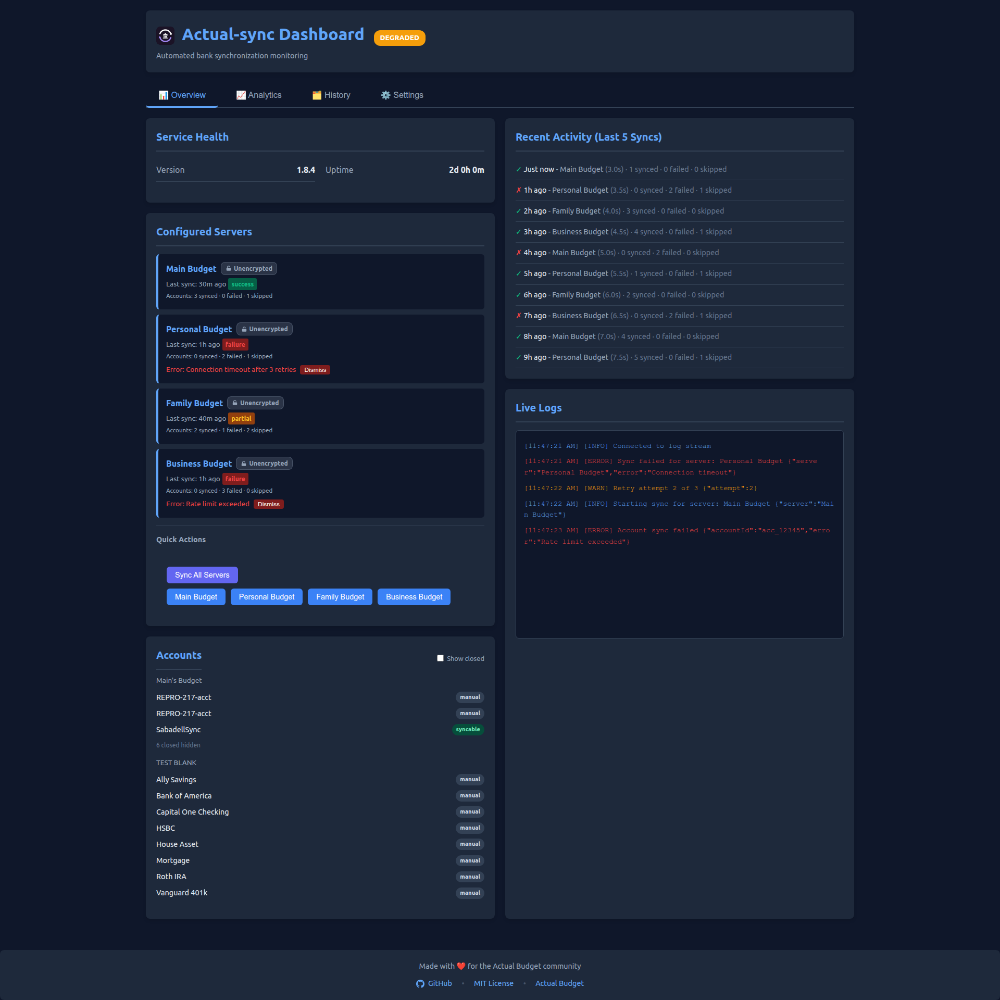Image resolution: width=1000 pixels, height=1000 pixels.
Task: Click the partial badge on Family Budget
Action: [242, 419]
